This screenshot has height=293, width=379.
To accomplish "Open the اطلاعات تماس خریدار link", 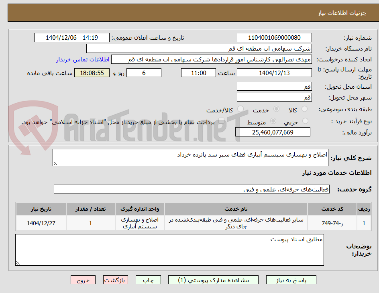I will 83,59.
